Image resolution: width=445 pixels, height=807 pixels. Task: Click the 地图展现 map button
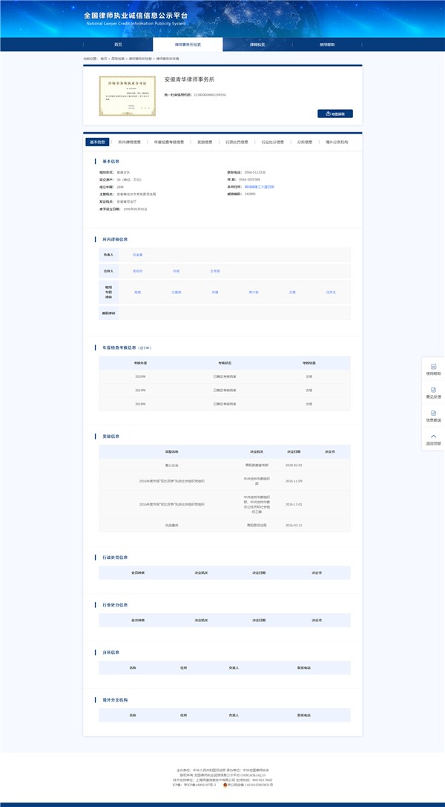pyautogui.click(x=334, y=114)
